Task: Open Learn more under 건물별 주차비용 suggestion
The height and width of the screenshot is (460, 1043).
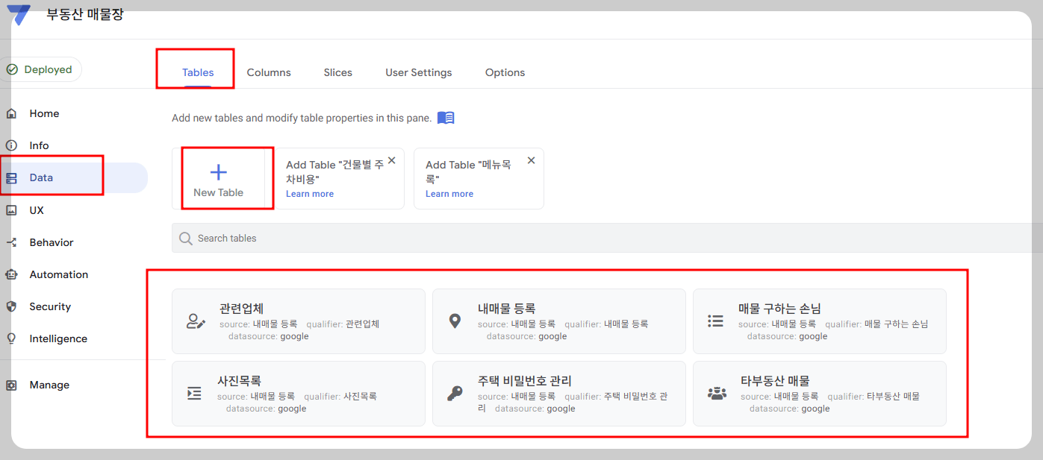Action: tap(310, 193)
